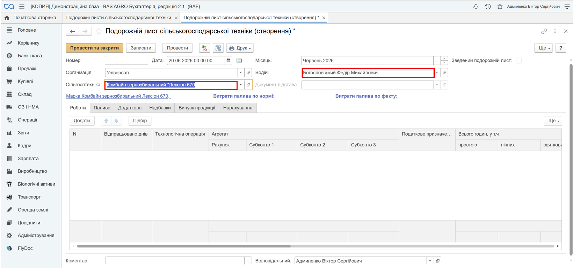Viewport: 573px width, 268px height.
Task: Expand the Відповідальний dropdown list
Action: (x=430, y=261)
